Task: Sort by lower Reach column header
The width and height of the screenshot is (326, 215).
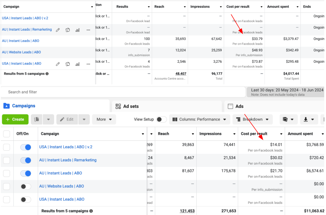Action: [163, 134]
